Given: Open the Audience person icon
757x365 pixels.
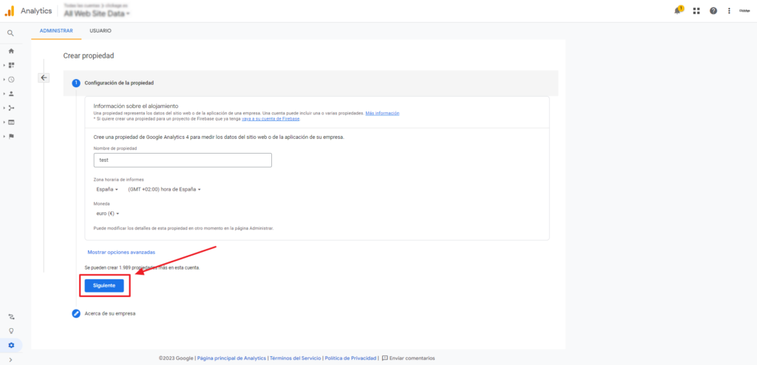Looking at the screenshot, I should pos(12,94).
